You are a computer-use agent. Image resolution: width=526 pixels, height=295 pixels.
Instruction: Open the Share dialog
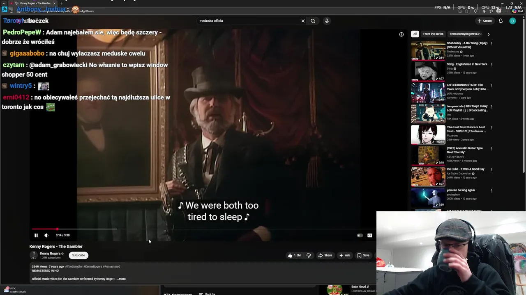[x=325, y=255]
